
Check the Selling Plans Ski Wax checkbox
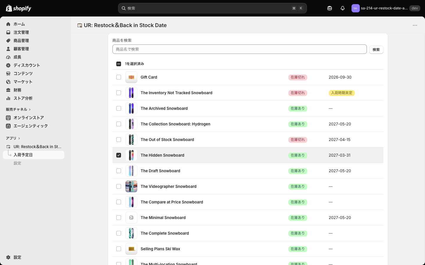119,249
